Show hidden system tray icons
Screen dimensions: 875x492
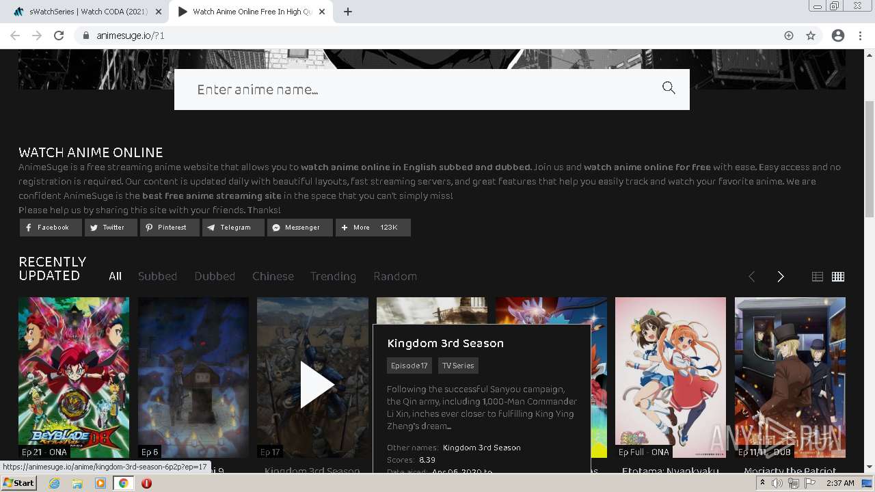tap(762, 483)
